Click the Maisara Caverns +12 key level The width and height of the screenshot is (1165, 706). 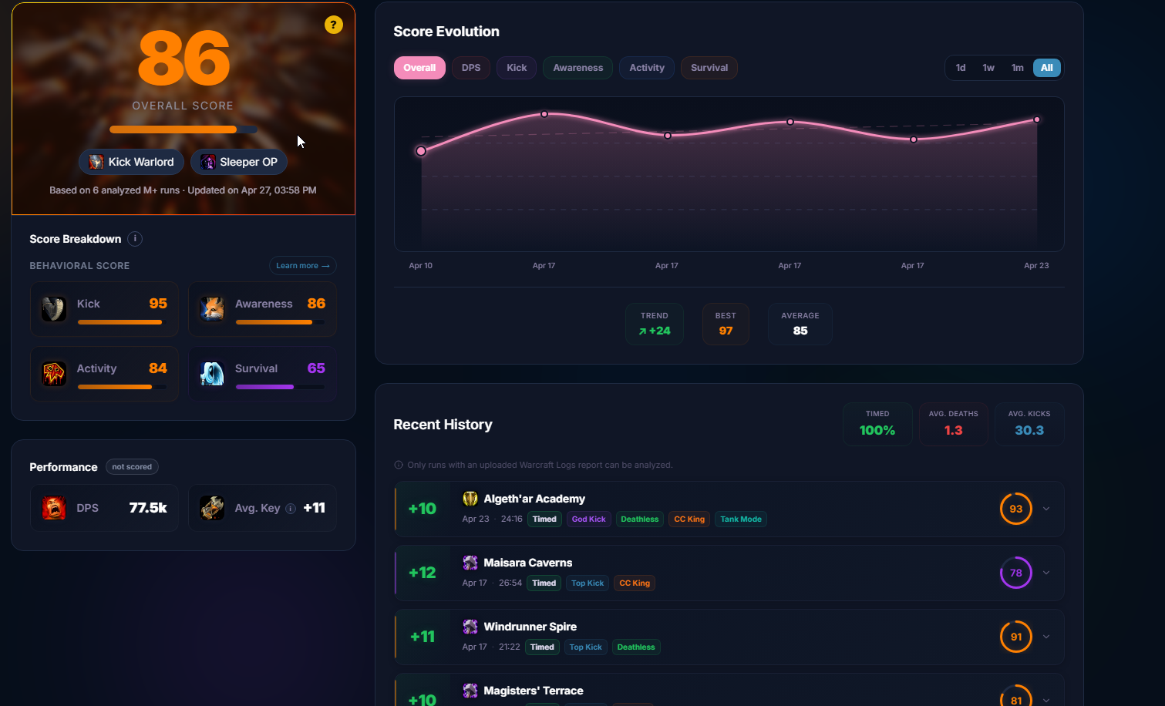(423, 573)
